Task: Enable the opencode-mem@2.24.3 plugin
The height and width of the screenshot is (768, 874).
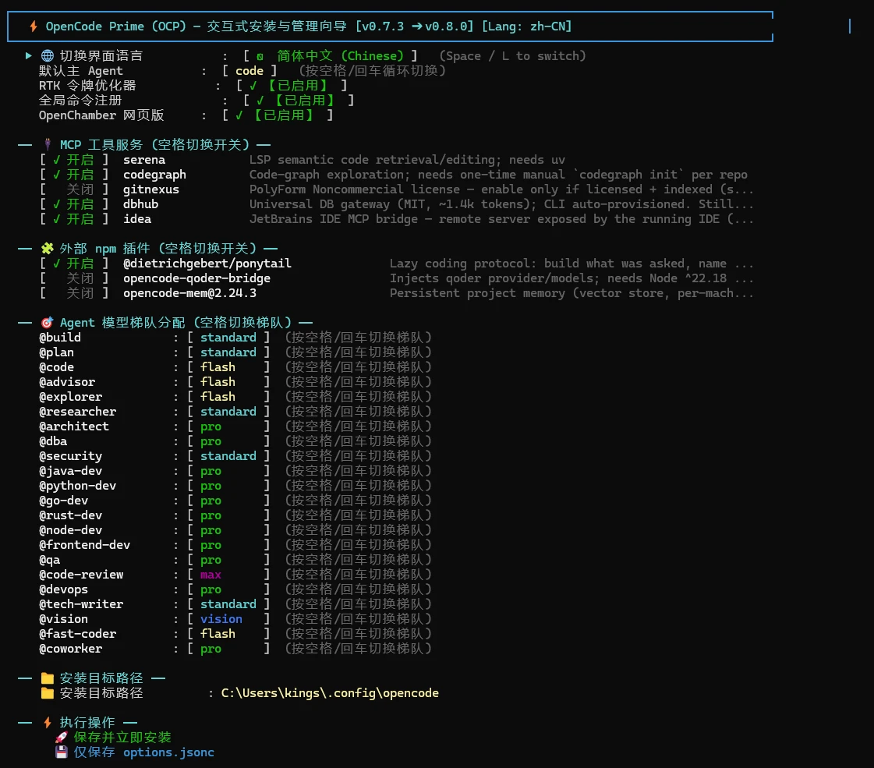Action: [74, 292]
